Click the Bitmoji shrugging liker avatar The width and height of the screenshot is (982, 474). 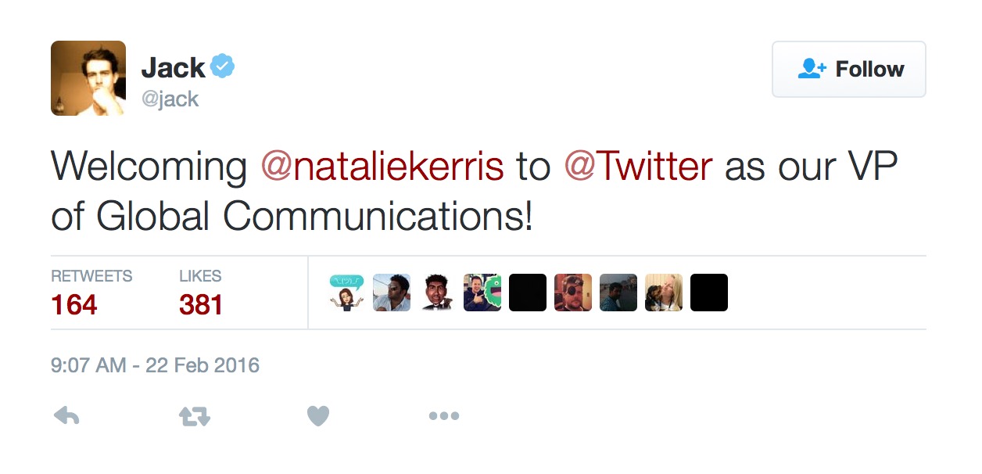[346, 293]
